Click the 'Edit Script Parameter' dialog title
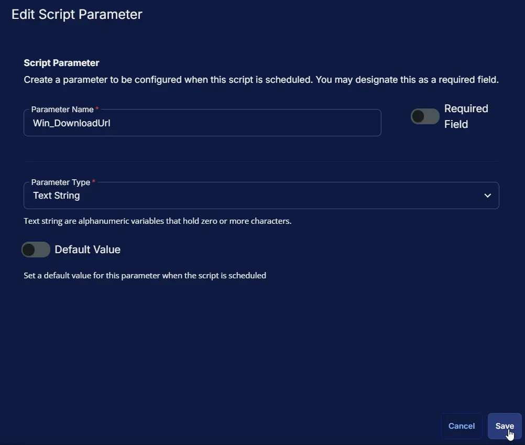Screen dimensions: 525x445 point(77,14)
